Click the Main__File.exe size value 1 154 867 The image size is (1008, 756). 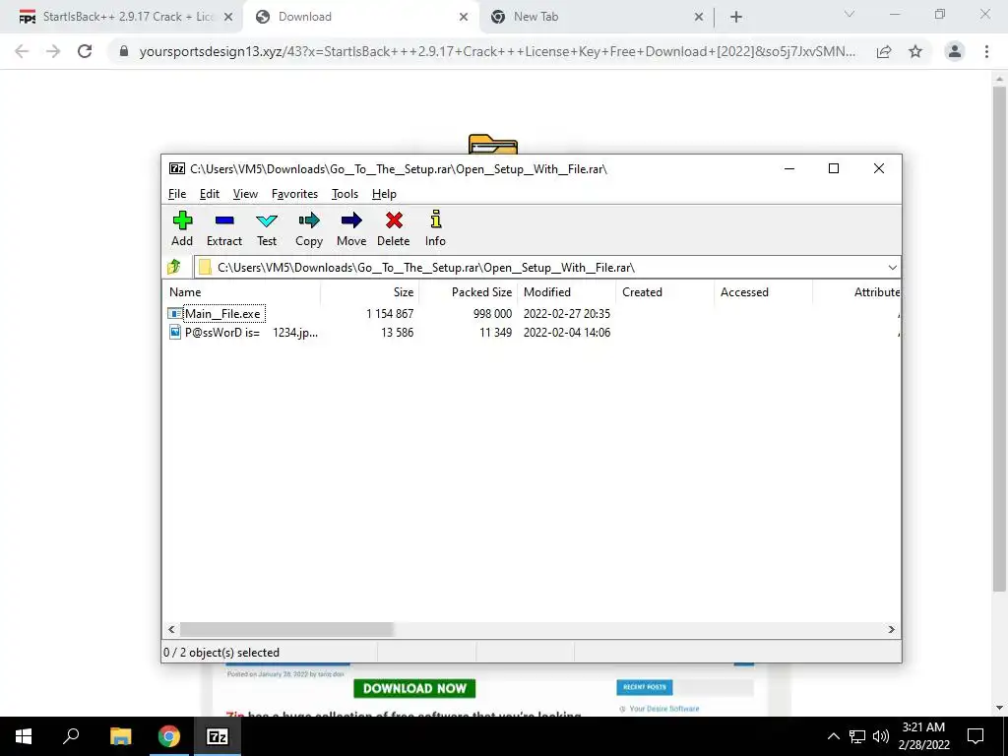point(390,314)
